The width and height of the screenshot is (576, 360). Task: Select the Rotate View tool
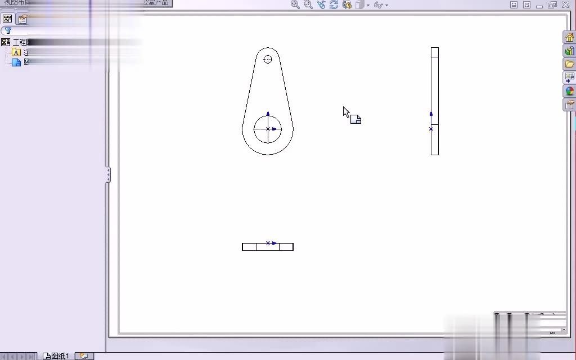pos(334,4)
